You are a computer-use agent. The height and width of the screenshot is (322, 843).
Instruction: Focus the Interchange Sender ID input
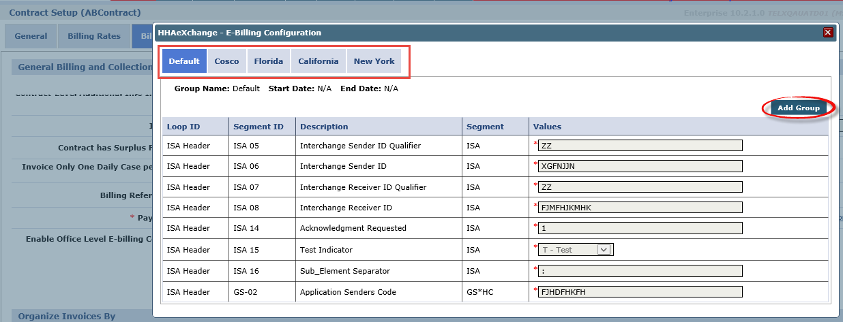[639, 166]
